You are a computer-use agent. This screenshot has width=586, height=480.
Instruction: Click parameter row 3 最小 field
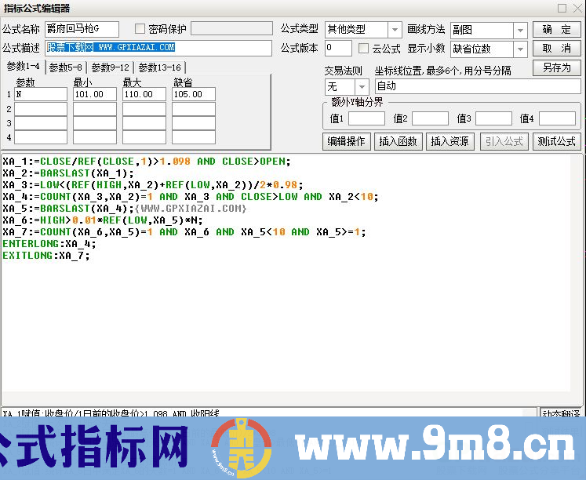click(95, 123)
